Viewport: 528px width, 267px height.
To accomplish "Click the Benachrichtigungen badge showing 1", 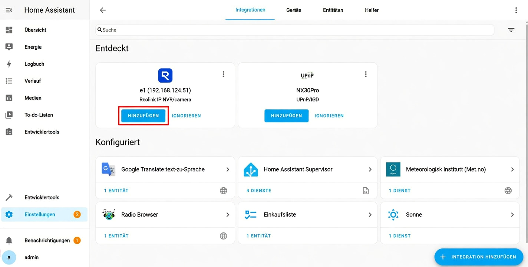I will click(x=77, y=241).
